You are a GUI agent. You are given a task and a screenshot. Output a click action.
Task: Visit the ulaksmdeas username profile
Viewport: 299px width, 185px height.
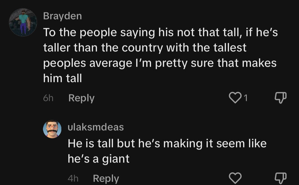[x=96, y=127]
